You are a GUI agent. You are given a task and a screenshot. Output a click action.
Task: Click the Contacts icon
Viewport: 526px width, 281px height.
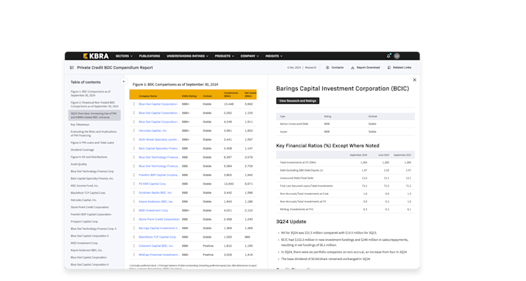point(327,68)
